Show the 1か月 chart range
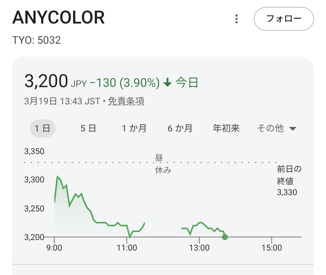326x275 pixels. (134, 128)
